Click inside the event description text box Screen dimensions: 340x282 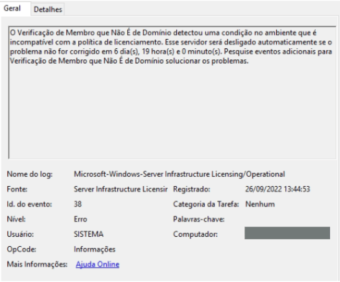(x=172, y=93)
